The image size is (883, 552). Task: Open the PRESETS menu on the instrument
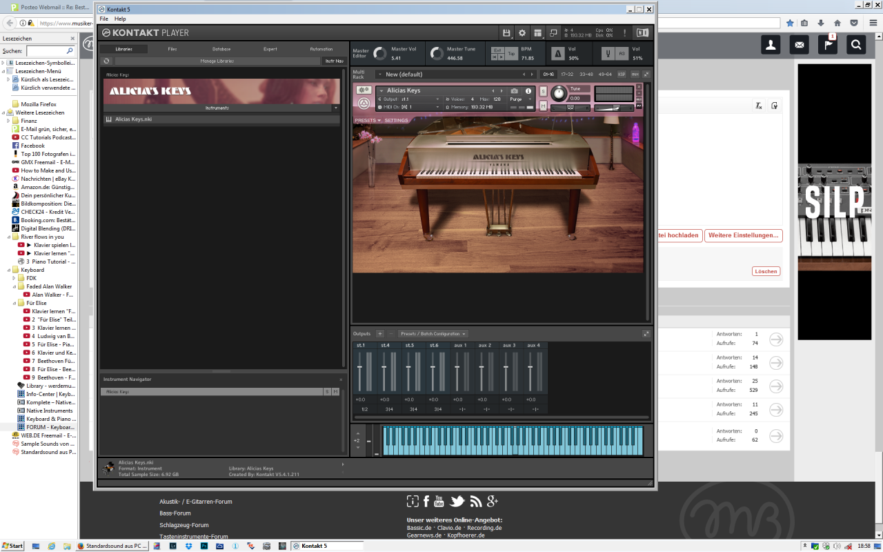tap(367, 120)
